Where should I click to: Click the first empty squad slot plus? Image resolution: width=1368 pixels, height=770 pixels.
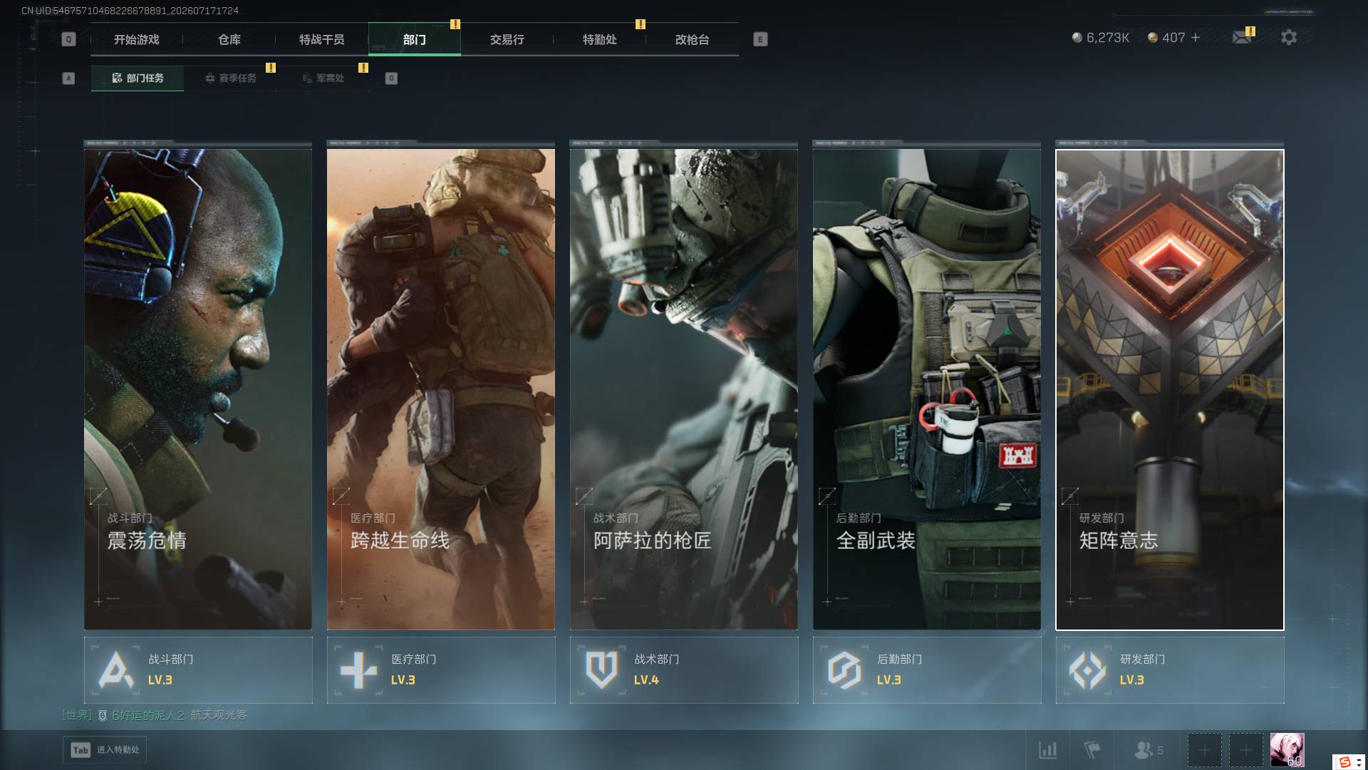(1204, 750)
